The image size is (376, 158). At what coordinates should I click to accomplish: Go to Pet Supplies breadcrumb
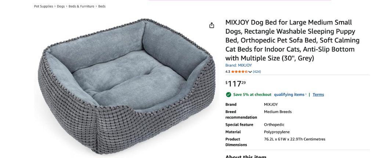tap(44, 6)
